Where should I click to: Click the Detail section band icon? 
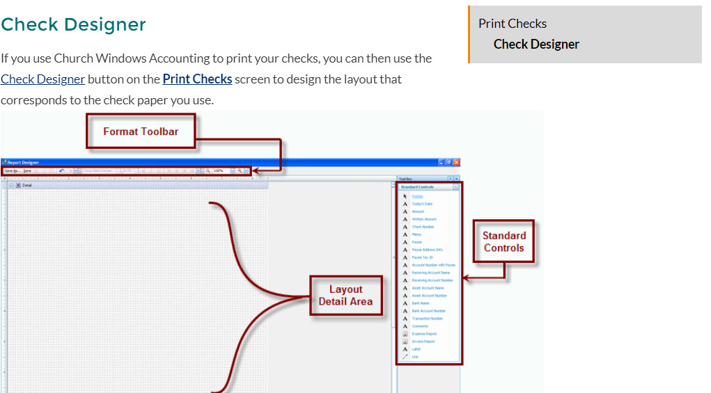pos(18,185)
